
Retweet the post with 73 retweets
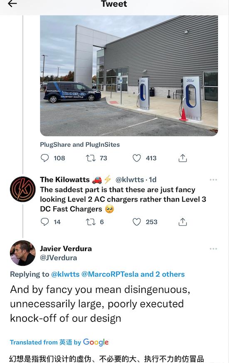tap(91, 158)
